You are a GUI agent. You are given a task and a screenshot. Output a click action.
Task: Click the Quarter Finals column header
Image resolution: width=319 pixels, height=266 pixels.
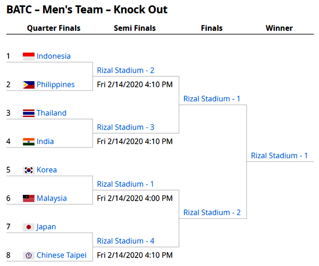[54, 28]
